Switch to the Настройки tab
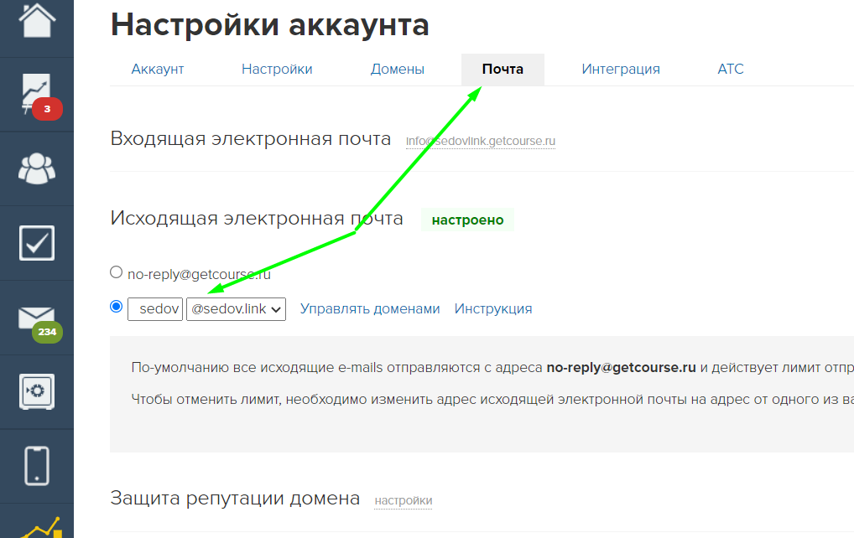Viewport: 854px width, 538px height. pos(277,70)
